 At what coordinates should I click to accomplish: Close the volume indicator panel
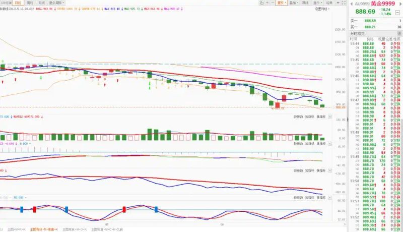[330, 117]
